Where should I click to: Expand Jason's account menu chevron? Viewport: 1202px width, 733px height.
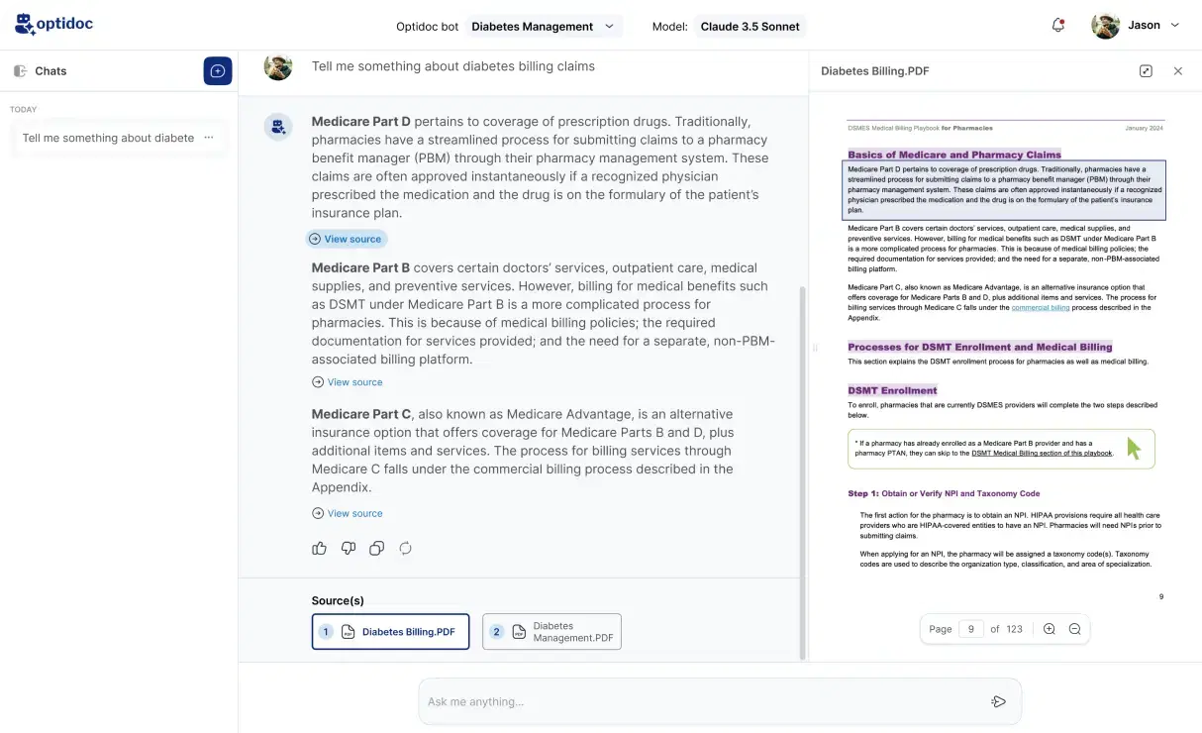pos(1175,26)
